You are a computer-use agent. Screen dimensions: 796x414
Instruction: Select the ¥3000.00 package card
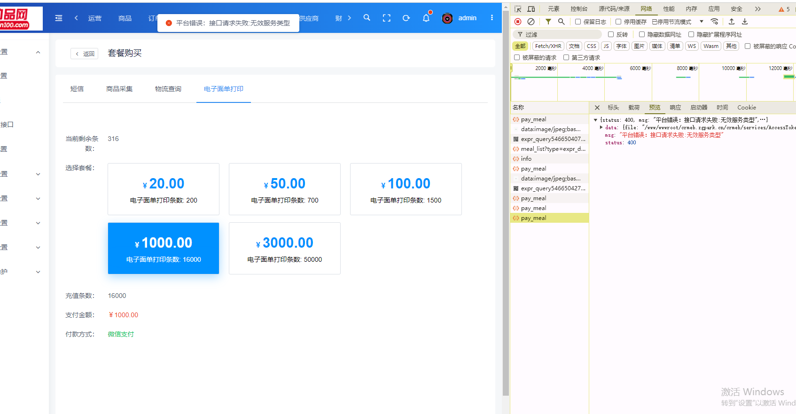(x=285, y=248)
